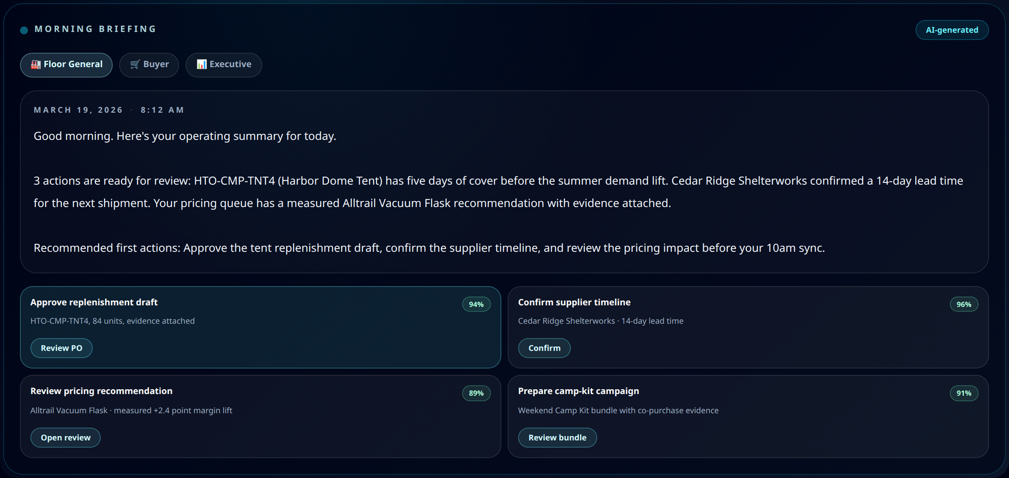Image resolution: width=1009 pixels, height=478 pixels.
Task: Click the 89% confidence badge
Action: [x=476, y=393]
